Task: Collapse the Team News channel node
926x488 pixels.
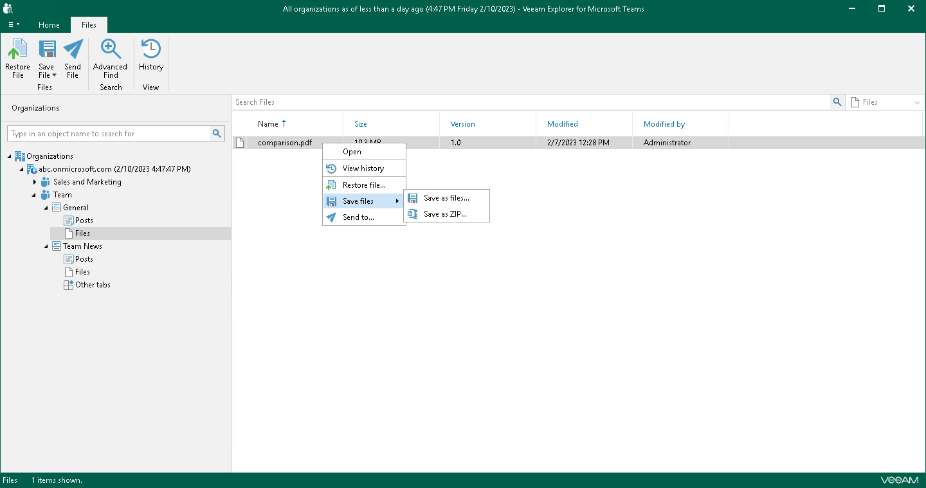Action: (x=46, y=246)
